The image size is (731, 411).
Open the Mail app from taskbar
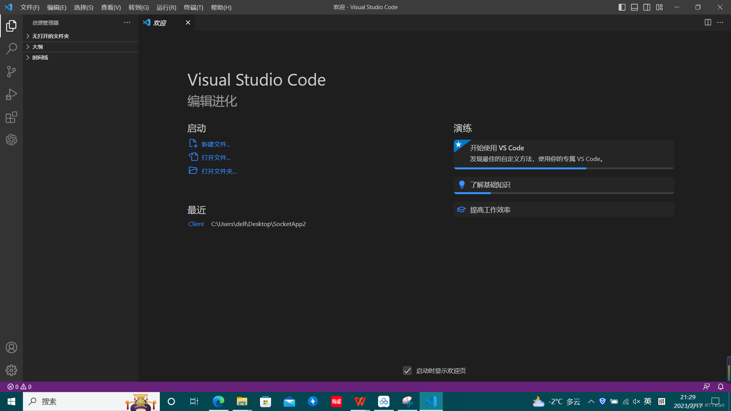[x=289, y=401]
